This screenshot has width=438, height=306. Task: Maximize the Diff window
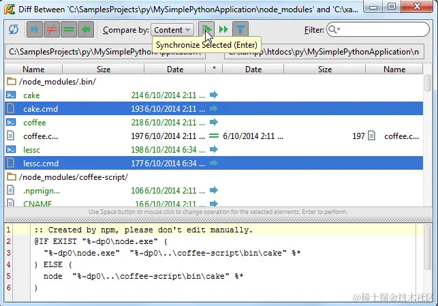tap(392, 6)
